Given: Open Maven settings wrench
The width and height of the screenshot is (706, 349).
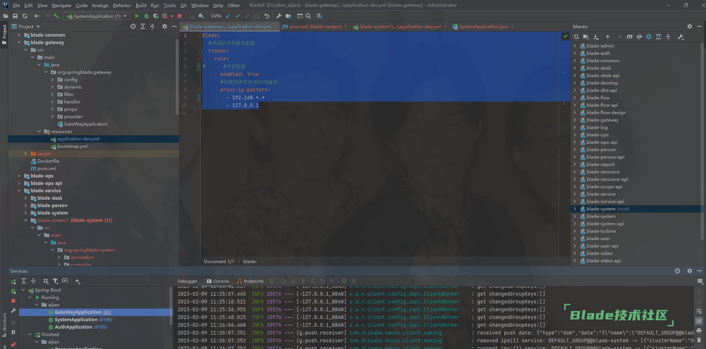Looking at the screenshot, I should 681,37.
